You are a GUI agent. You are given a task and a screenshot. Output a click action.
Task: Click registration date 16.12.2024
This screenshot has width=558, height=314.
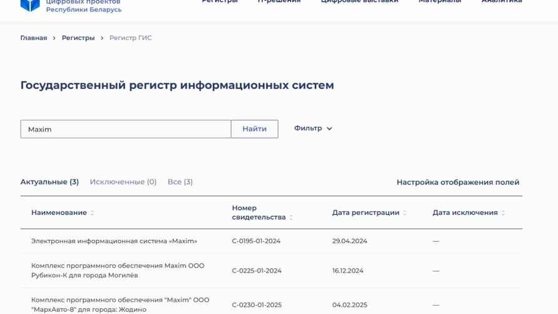(x=348, y=271)
